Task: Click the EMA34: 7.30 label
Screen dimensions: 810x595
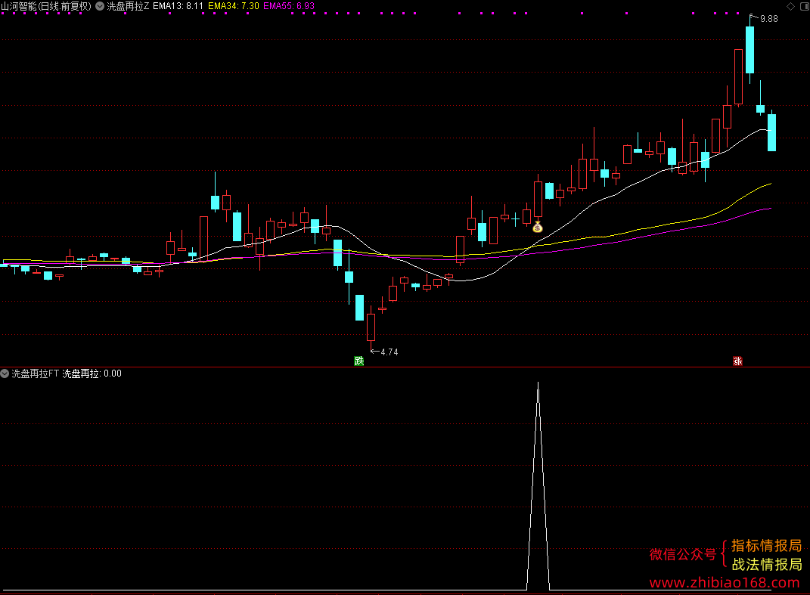Action: click(234, 6)
